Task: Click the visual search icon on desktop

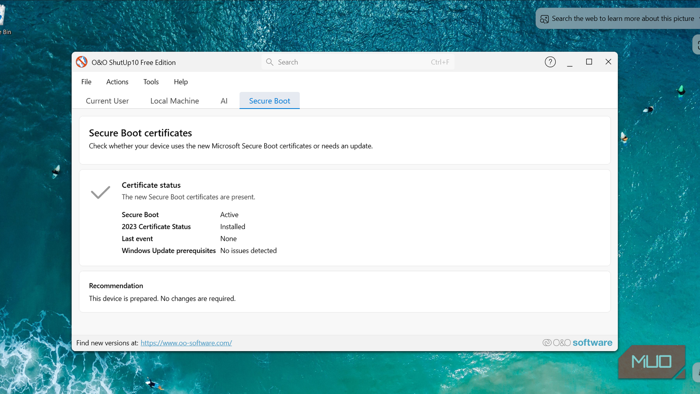Action: 544,19
